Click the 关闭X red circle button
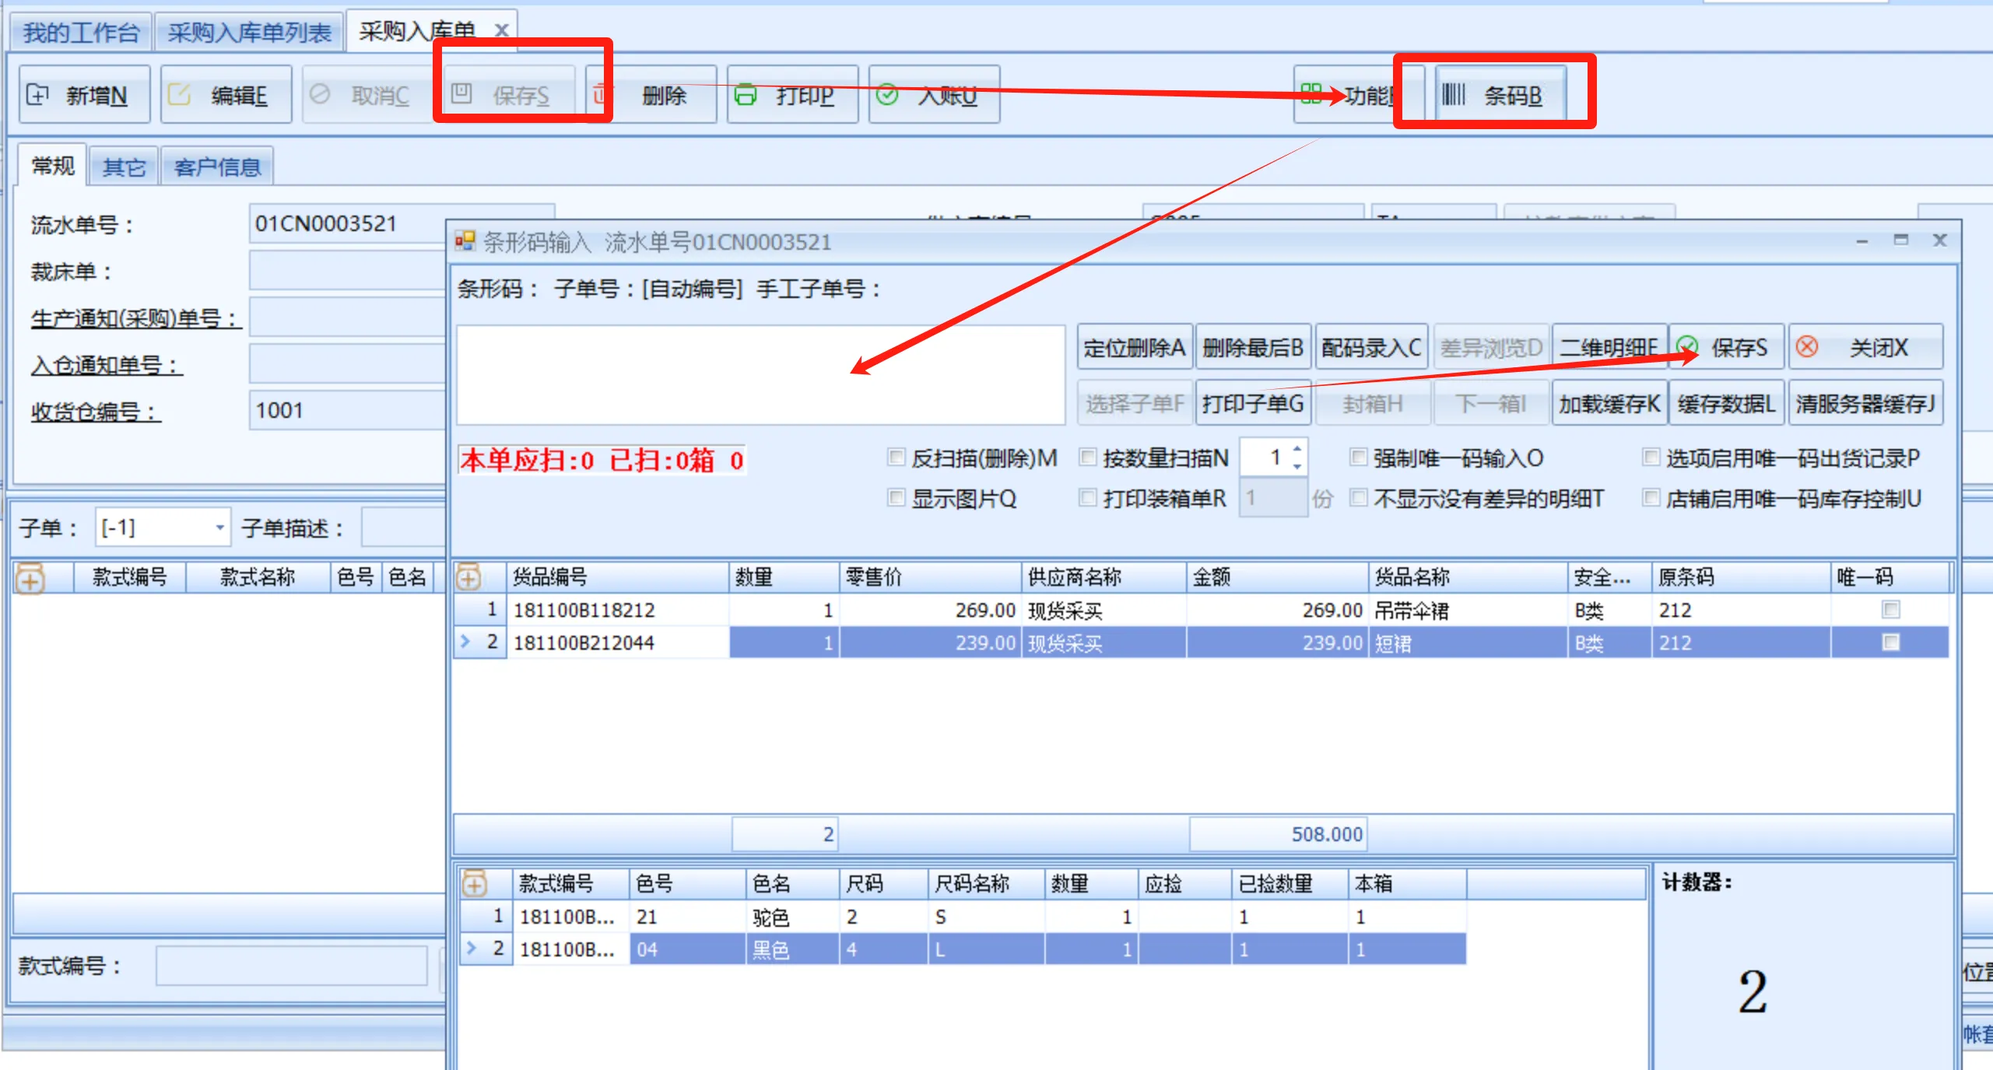Screen dimensions: 1993x1070 tap(1807, 347)
